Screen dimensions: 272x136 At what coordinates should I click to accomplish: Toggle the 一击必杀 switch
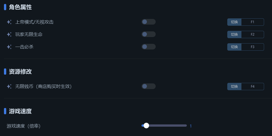[149, 47]
